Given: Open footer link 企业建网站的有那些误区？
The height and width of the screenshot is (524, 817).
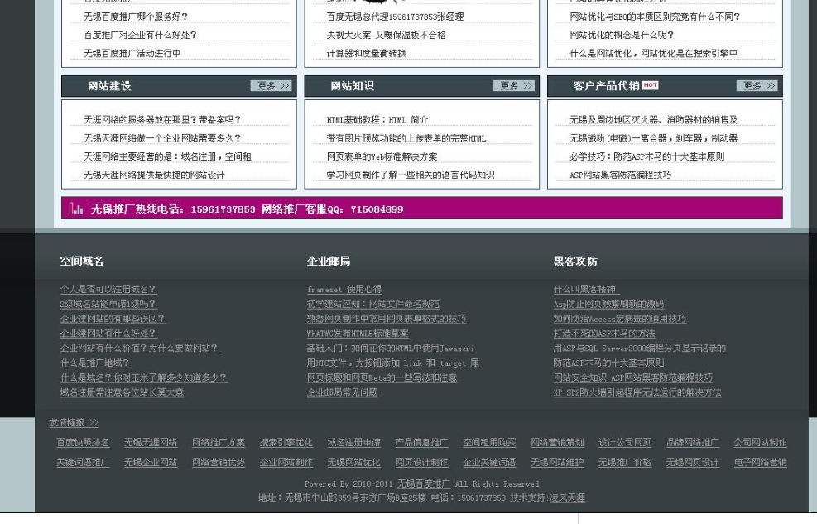Looking at the screenshot, I should 113,318.
